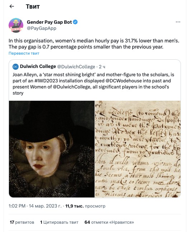
Task: Click Перевести твит translate link
Action: tap(24, 53)
